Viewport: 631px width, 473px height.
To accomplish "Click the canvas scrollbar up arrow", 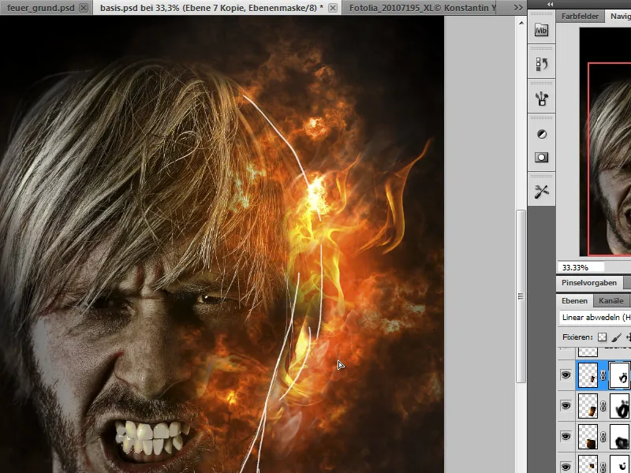I will [521, 23].
